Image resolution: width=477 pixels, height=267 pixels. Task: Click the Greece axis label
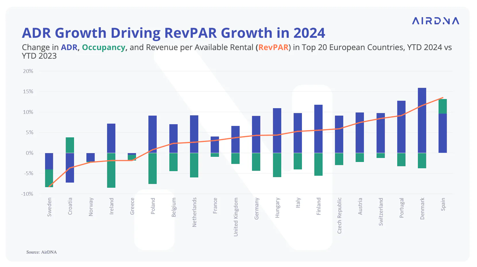(x=132, y=206)
